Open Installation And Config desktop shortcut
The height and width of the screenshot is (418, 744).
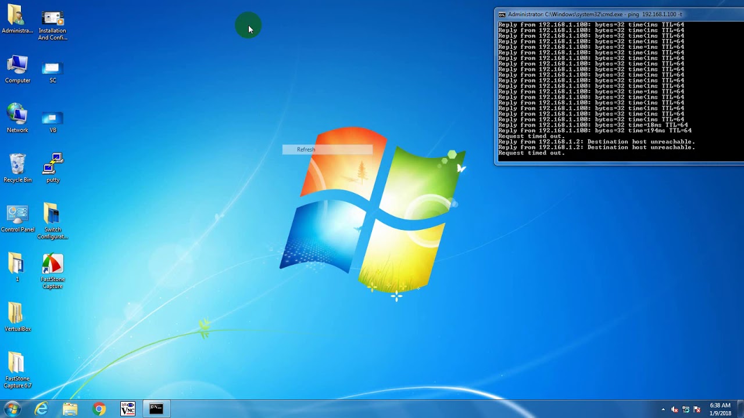tap(52, 24)
